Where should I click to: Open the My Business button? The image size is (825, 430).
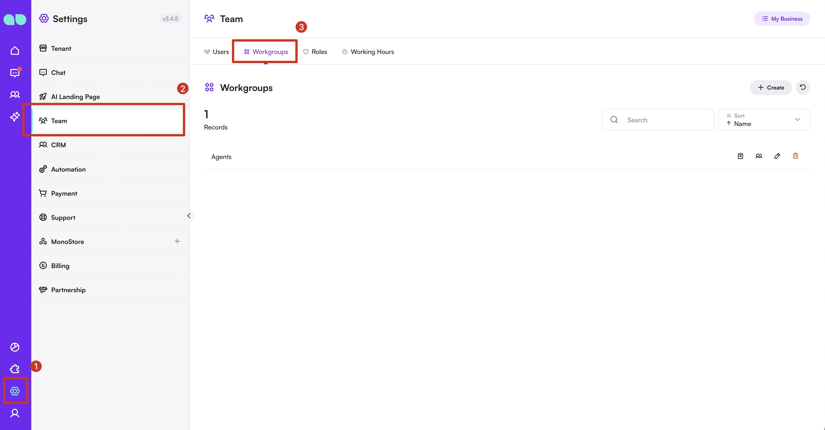click(x=782, y=19)
